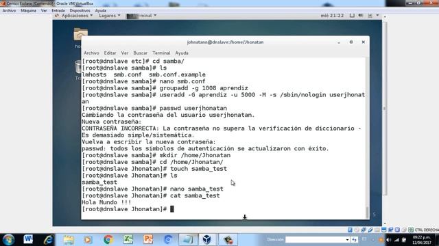This screenshot has height=246, width=439.
Task: Click the Windows tray network signal icon
Action: coord(396,240)
